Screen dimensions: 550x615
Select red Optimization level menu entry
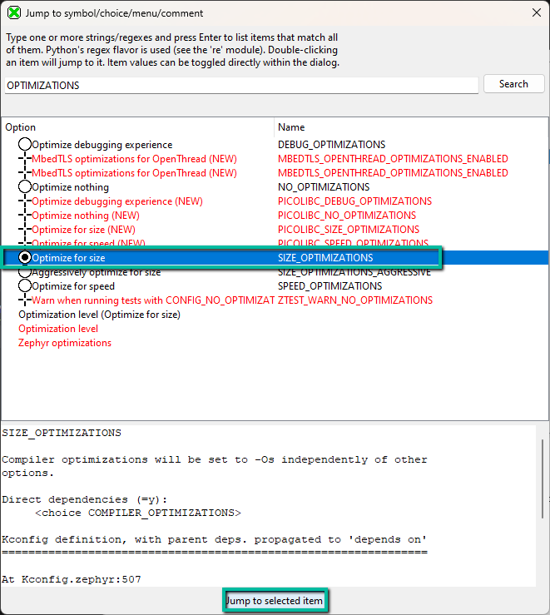click(x=58, y=329)
